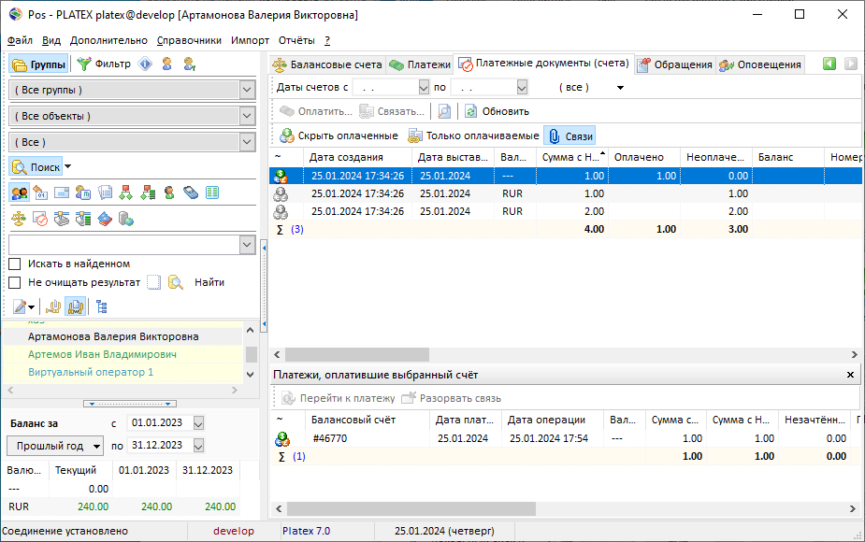Click the blue info diamond icon
This screenshot has width=865, height=542.
tap(145, 64)
